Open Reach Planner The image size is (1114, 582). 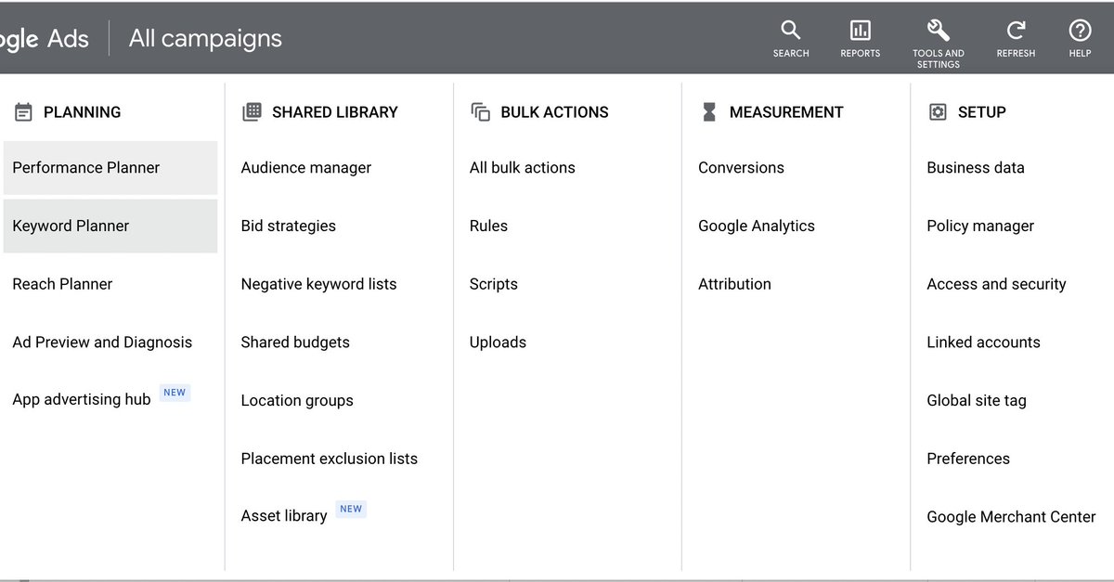click(x=62, y=284)
